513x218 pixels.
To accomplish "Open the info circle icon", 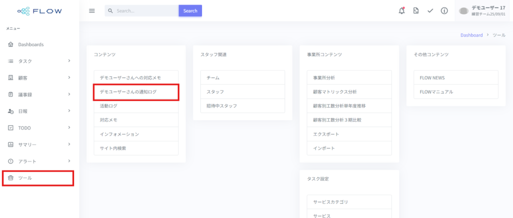I will point(444,11).
